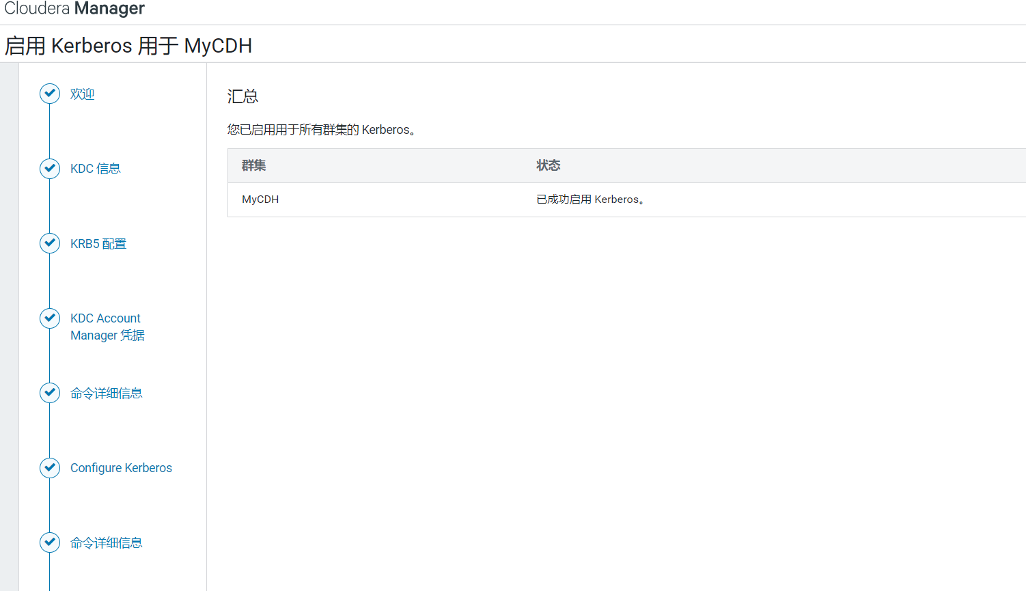
Task: Click the checkmark icon beside 欢迎 step
Action: 50,94
